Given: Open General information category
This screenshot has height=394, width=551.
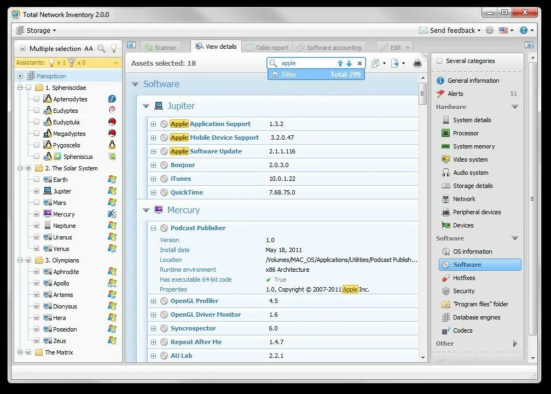Looking at the screenshot, I should pyautogui.click(x=468, y=81).
